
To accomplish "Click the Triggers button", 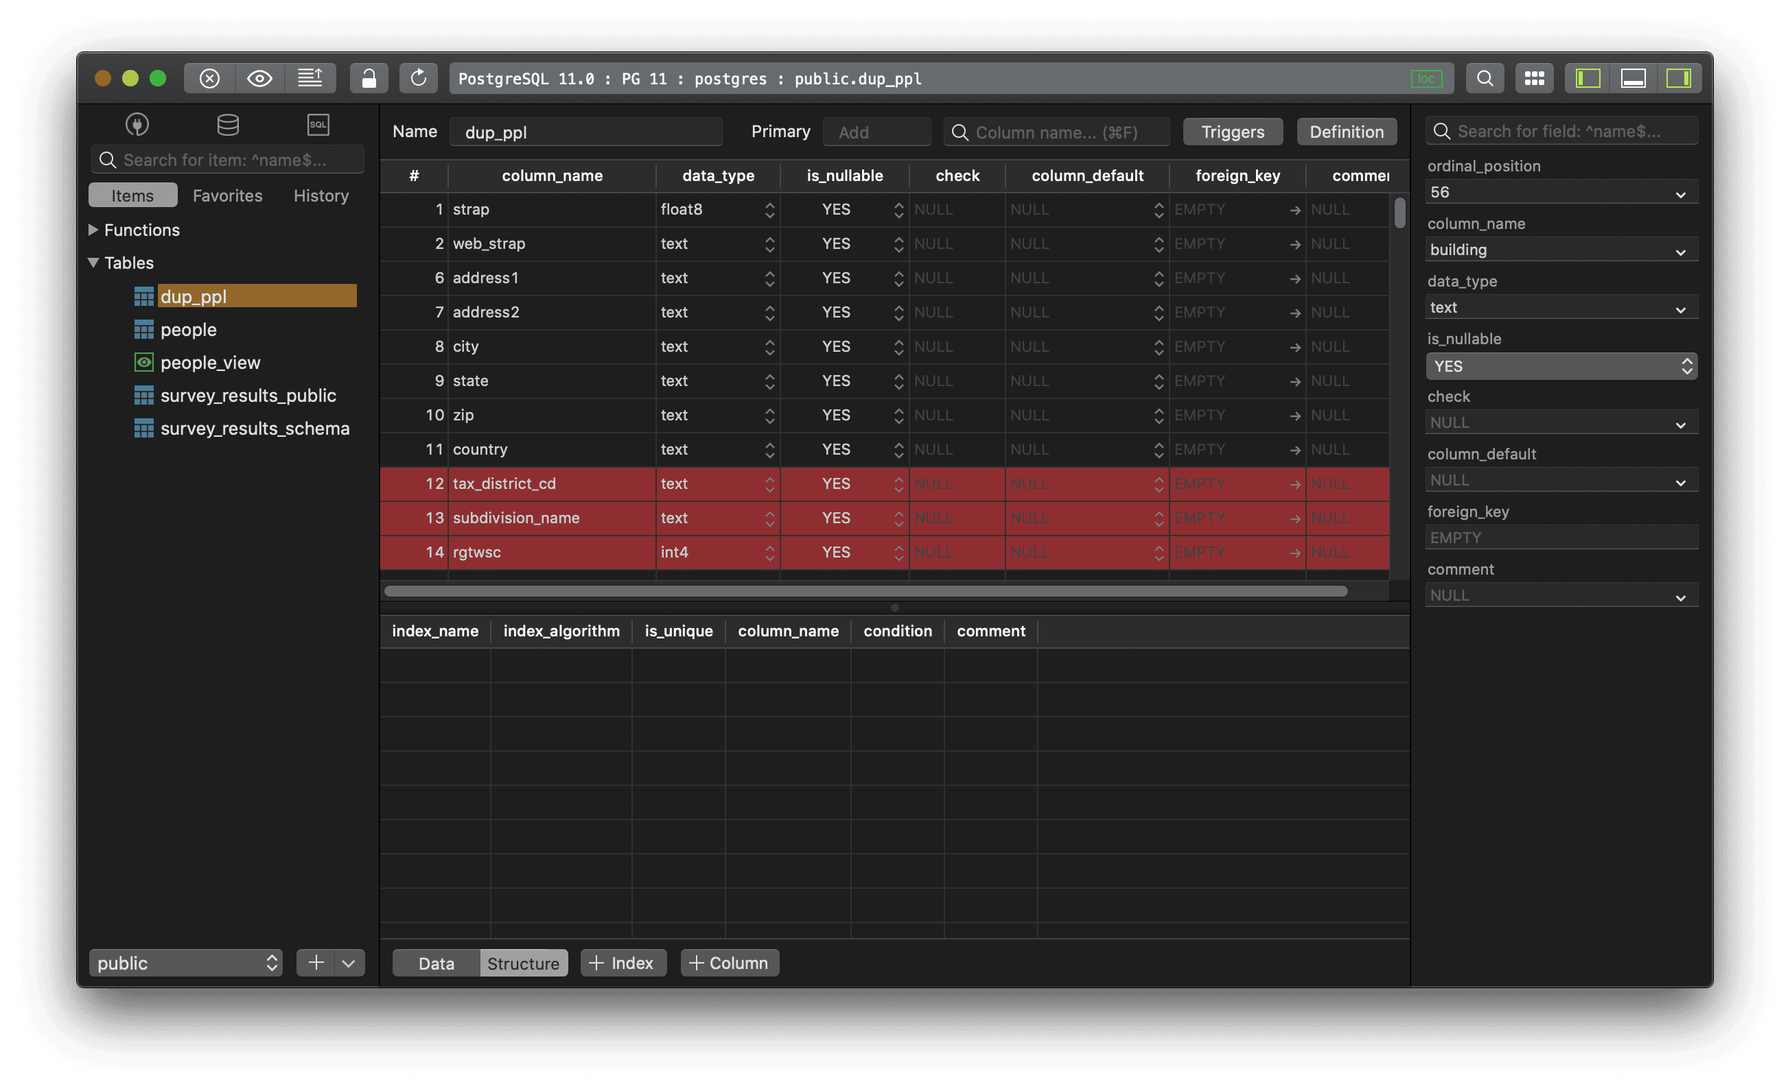I will click(1233, 132).
